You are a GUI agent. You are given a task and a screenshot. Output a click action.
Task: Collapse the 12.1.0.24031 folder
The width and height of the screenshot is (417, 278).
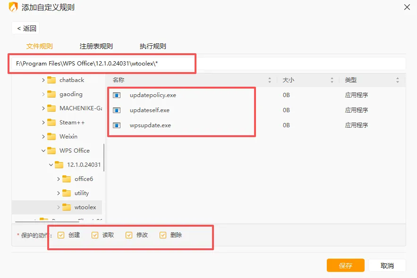tap(51, 165)
